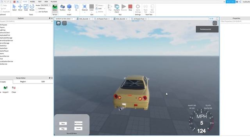Viewport: 250px width, 140px height.
Task: Open the Roblox menu icon in viewport
Action: pyautogui.click(x=58, y=23)
